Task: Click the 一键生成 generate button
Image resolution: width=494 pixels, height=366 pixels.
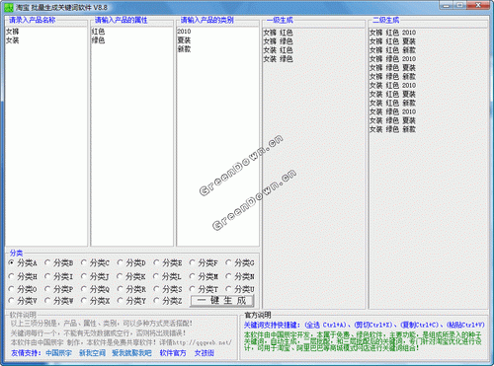Action: click(222, 301)
